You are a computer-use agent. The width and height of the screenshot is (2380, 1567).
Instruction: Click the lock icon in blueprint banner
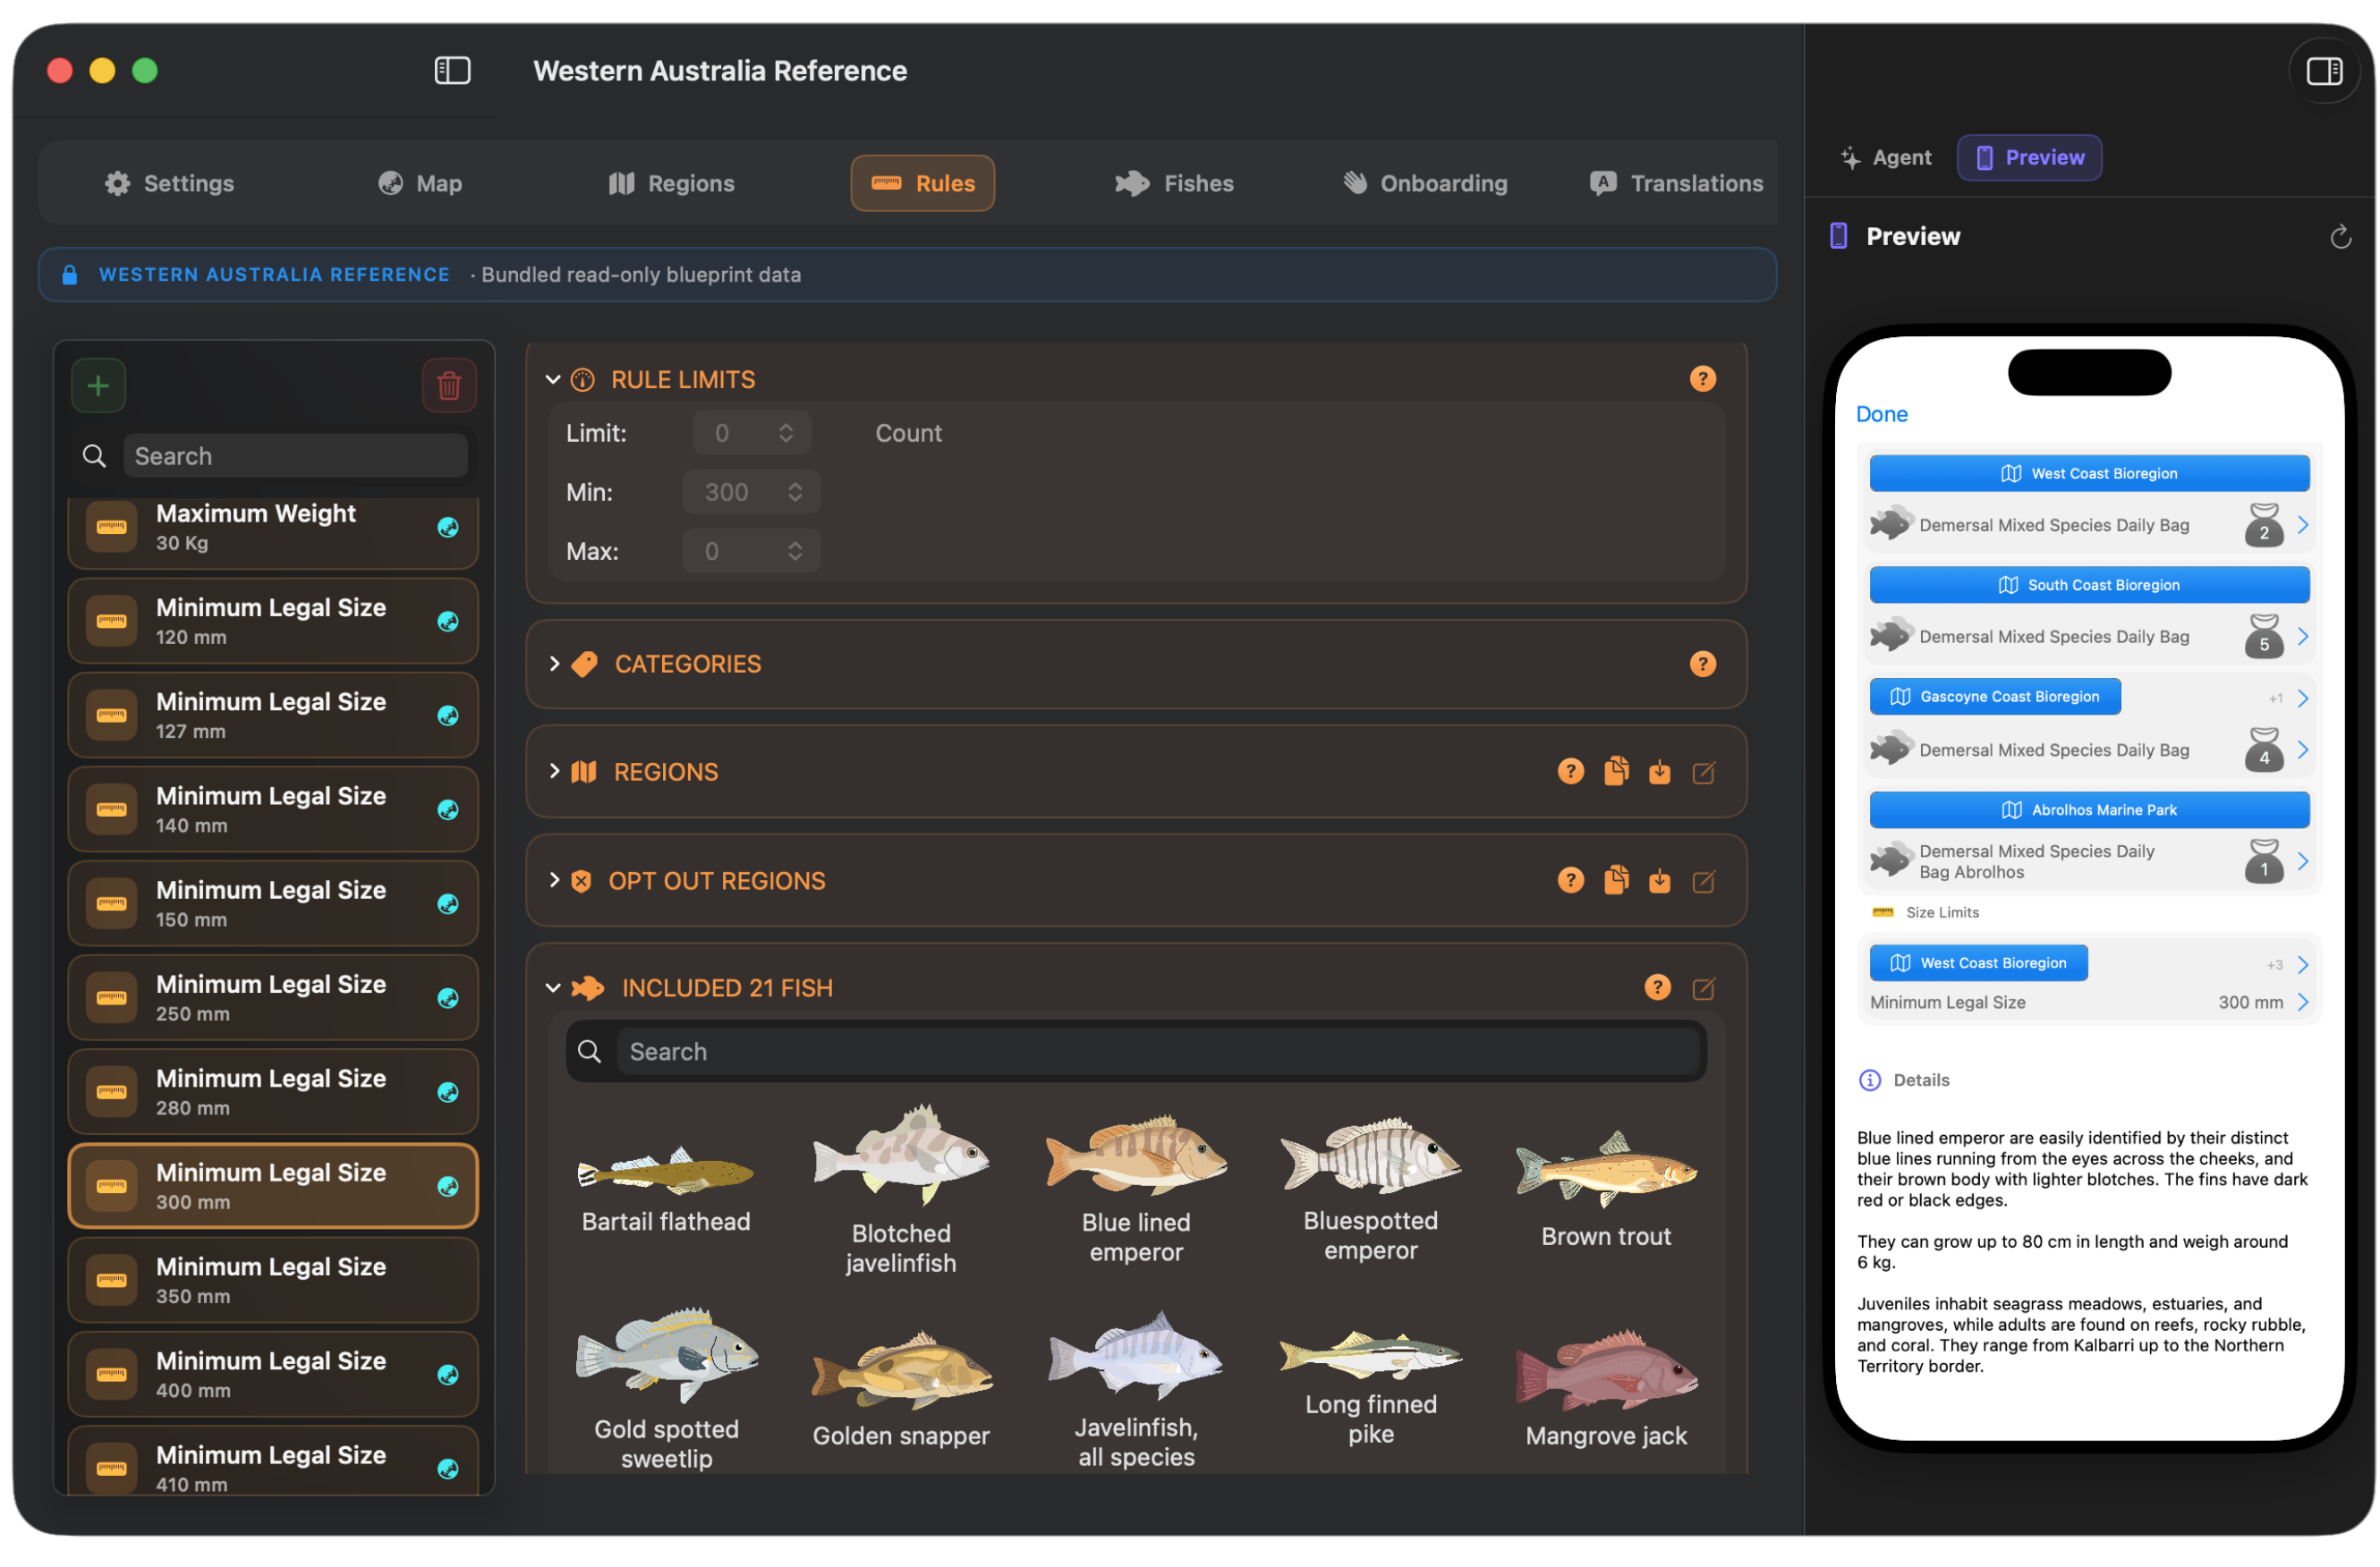pyautogui.click(x=70, y=275)
